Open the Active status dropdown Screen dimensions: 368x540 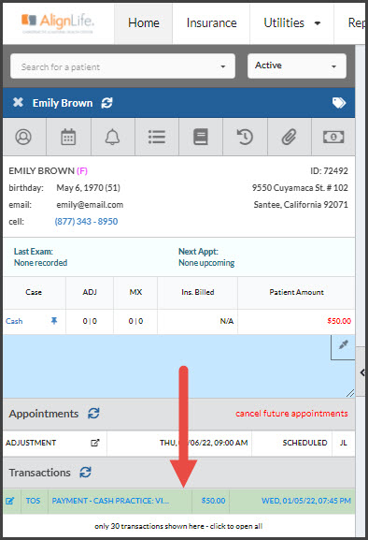(x=296, y=66)
